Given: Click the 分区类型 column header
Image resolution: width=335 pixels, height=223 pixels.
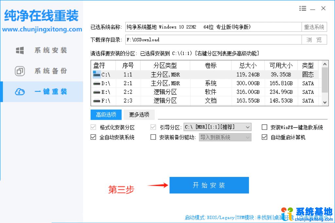Looking at the screenshot, I should point(165,65).
